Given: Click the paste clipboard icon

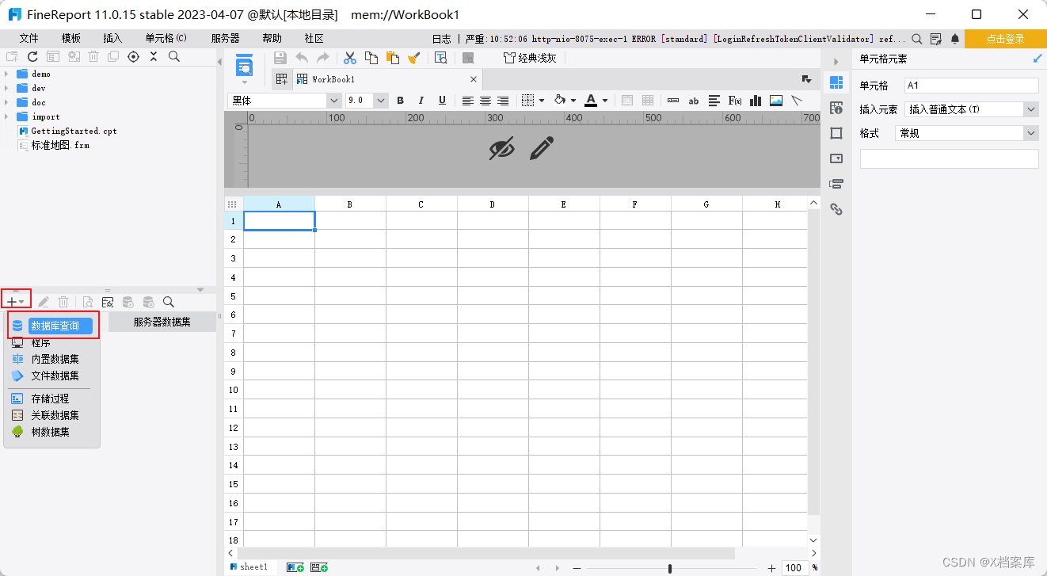Looking at the screenshot, I should point(392,57).
